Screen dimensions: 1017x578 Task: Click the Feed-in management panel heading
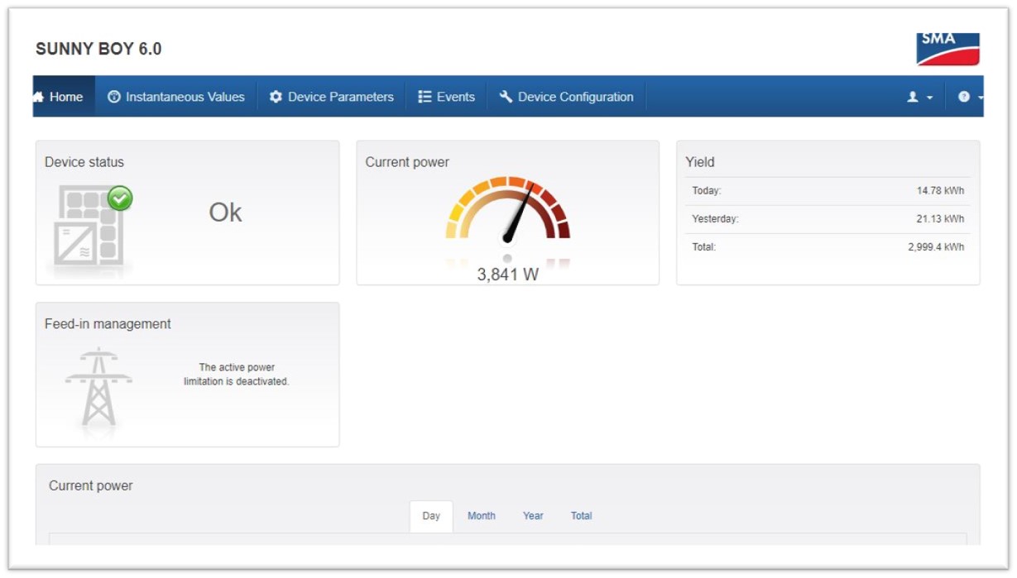(108, 324)
